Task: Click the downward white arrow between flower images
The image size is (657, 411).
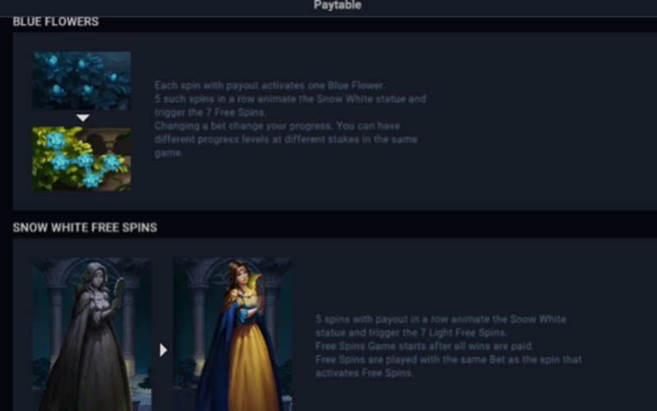Action: (83, 118)
